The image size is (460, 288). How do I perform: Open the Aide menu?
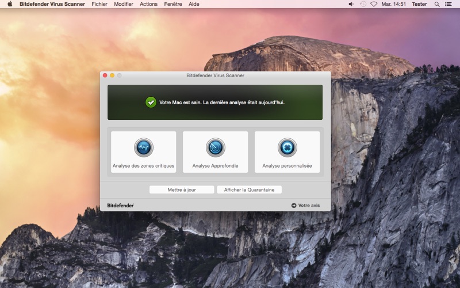(x=194, y=4)
